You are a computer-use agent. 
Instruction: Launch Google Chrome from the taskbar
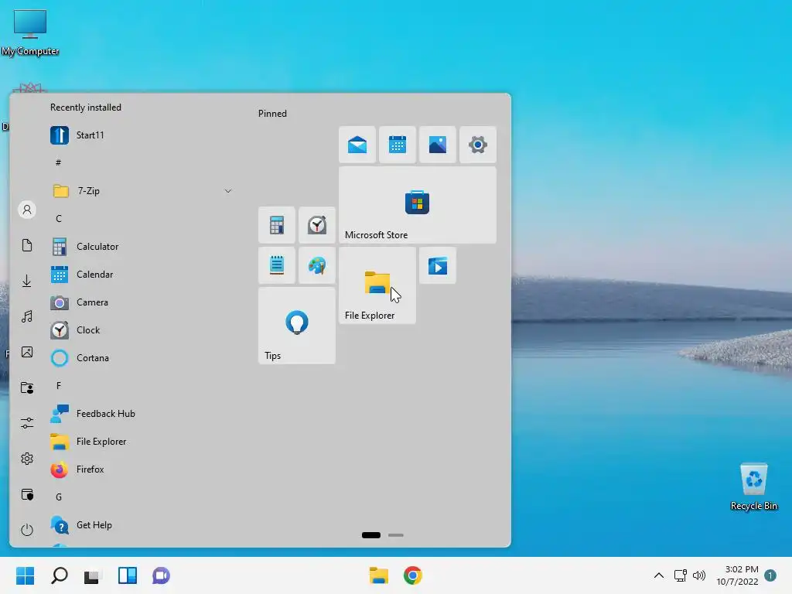(413, 575)
